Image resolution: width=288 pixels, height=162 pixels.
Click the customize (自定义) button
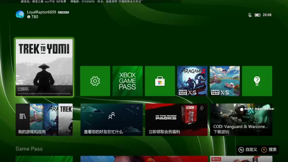coord(248,150)
